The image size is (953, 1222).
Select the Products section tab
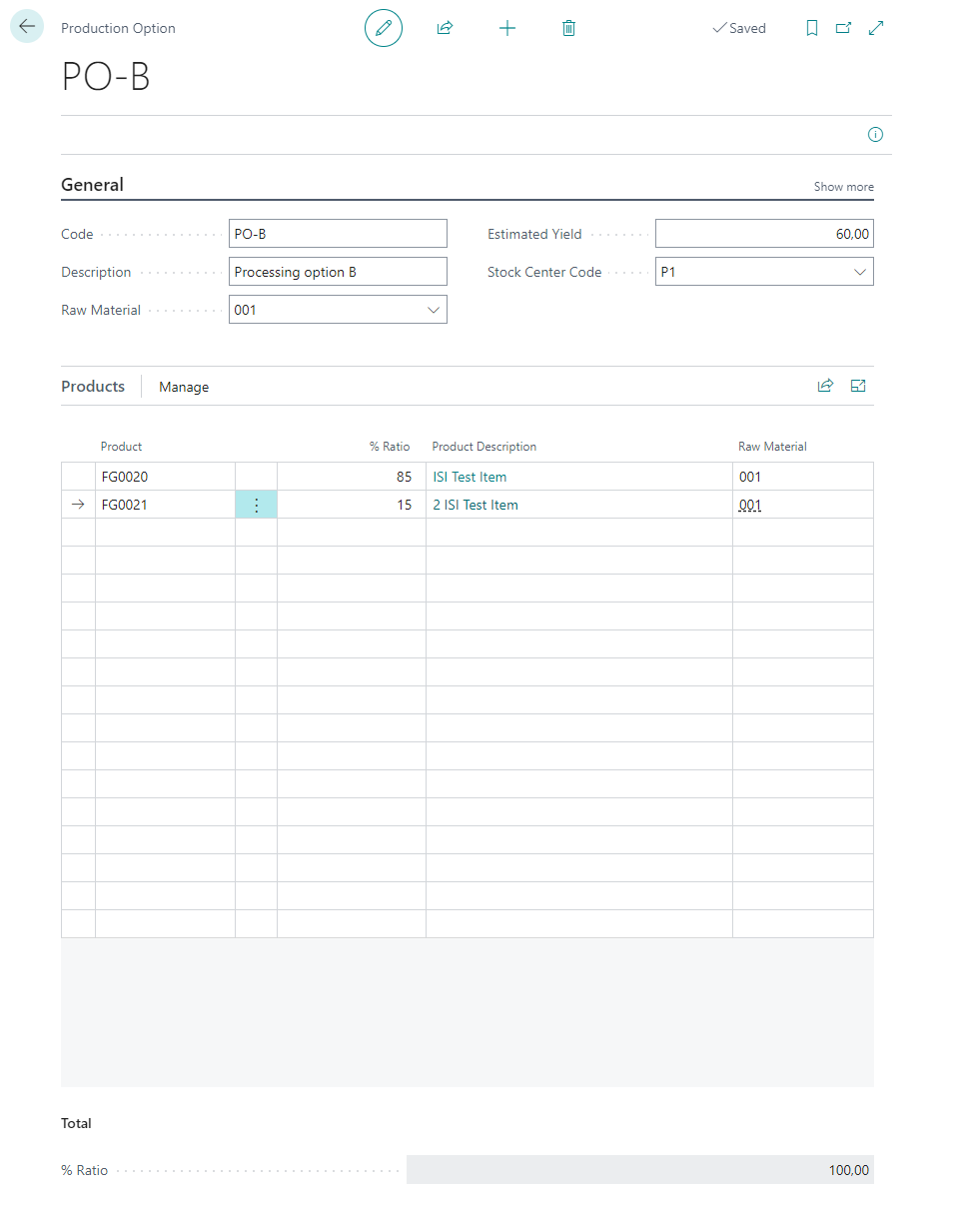[x=93, y=387]
